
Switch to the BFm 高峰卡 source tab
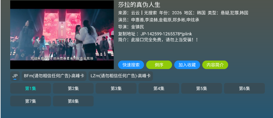pyautogui.click(x=54, y=76)
